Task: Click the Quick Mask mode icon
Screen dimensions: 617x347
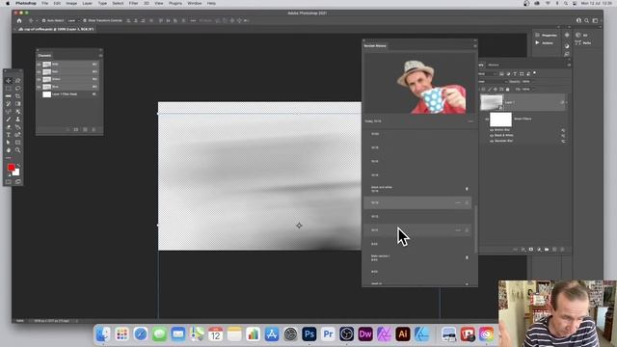Action: point(9,182)
